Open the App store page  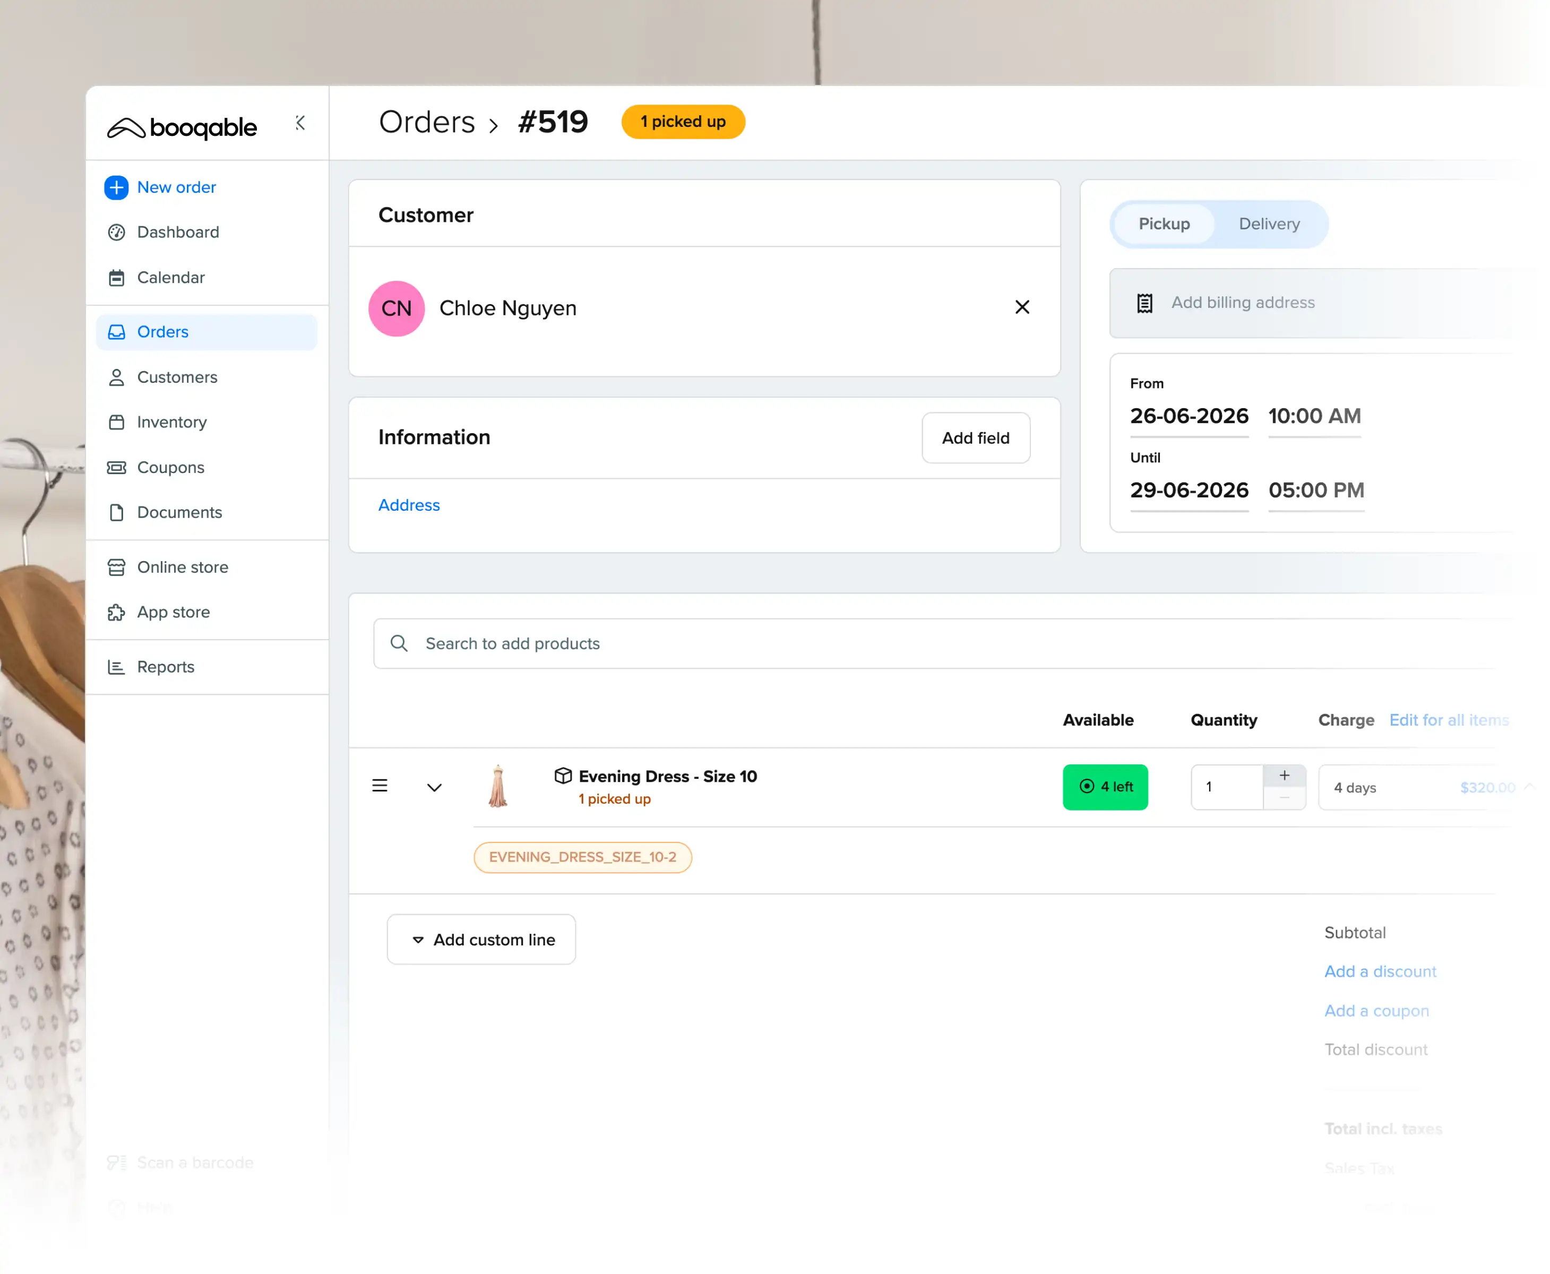(x=173, y=612)
